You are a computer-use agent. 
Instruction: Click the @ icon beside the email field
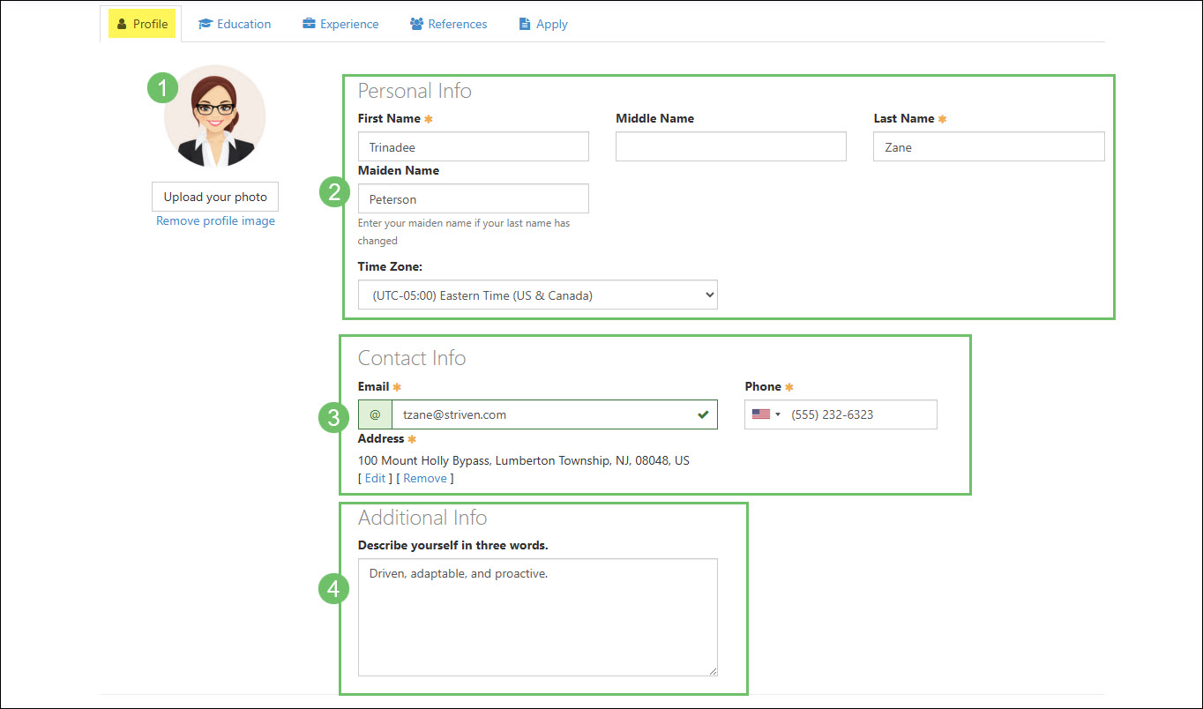(x=376, y=414)
